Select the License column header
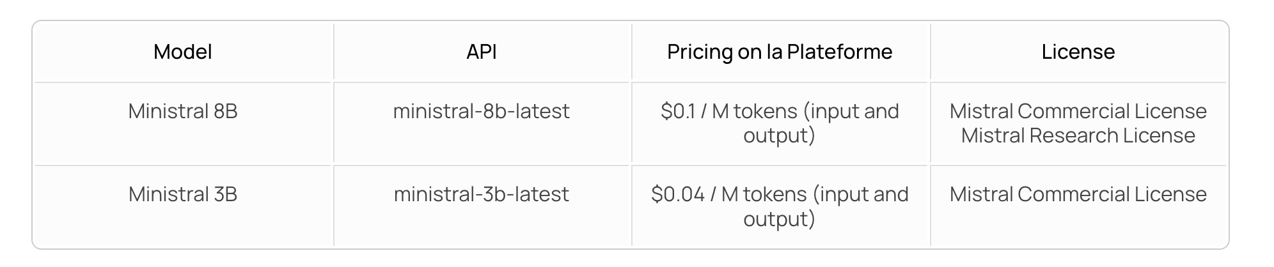Screen dimensions: 1274x267 1078,52
